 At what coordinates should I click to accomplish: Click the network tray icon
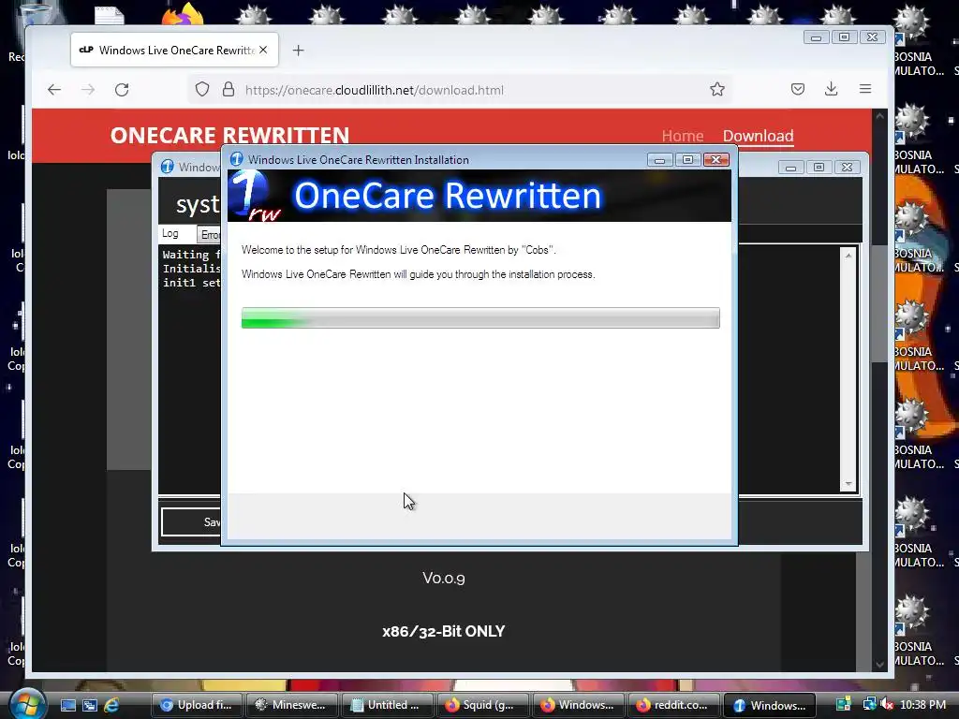click(x=869, y=704)
